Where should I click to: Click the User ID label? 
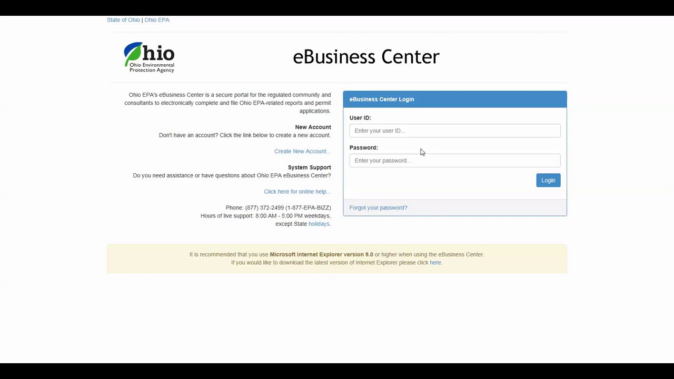[x=360, y=118]
